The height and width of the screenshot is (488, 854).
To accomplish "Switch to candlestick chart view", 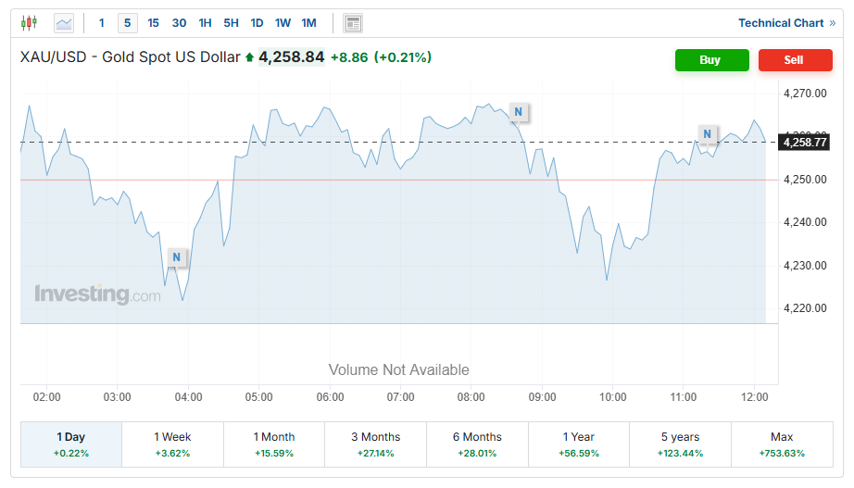I will (x=30, y=23).
